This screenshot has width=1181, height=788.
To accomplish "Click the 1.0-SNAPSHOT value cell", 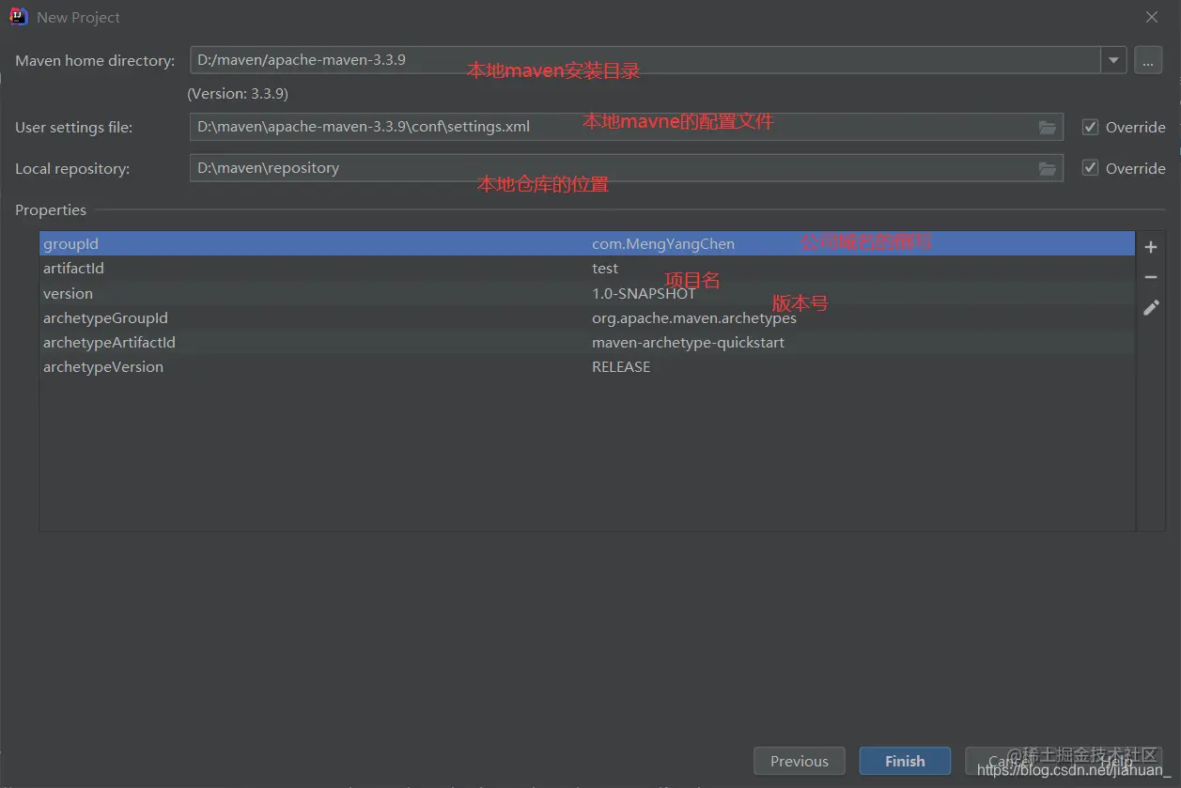I will pyautogui.click(x=644, y=293).
